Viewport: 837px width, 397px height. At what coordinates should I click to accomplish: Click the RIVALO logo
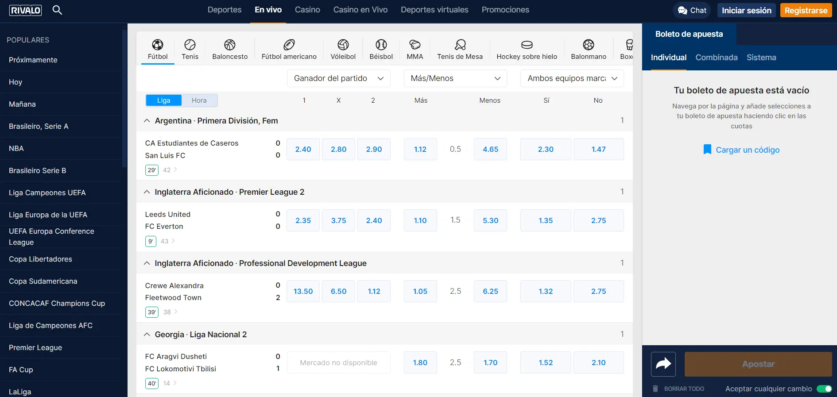pyautogui.click(x=26, y=10)
